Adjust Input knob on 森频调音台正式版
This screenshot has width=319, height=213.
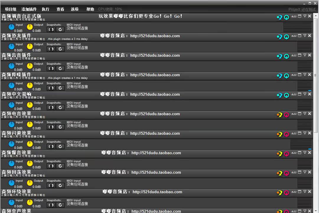11,26
